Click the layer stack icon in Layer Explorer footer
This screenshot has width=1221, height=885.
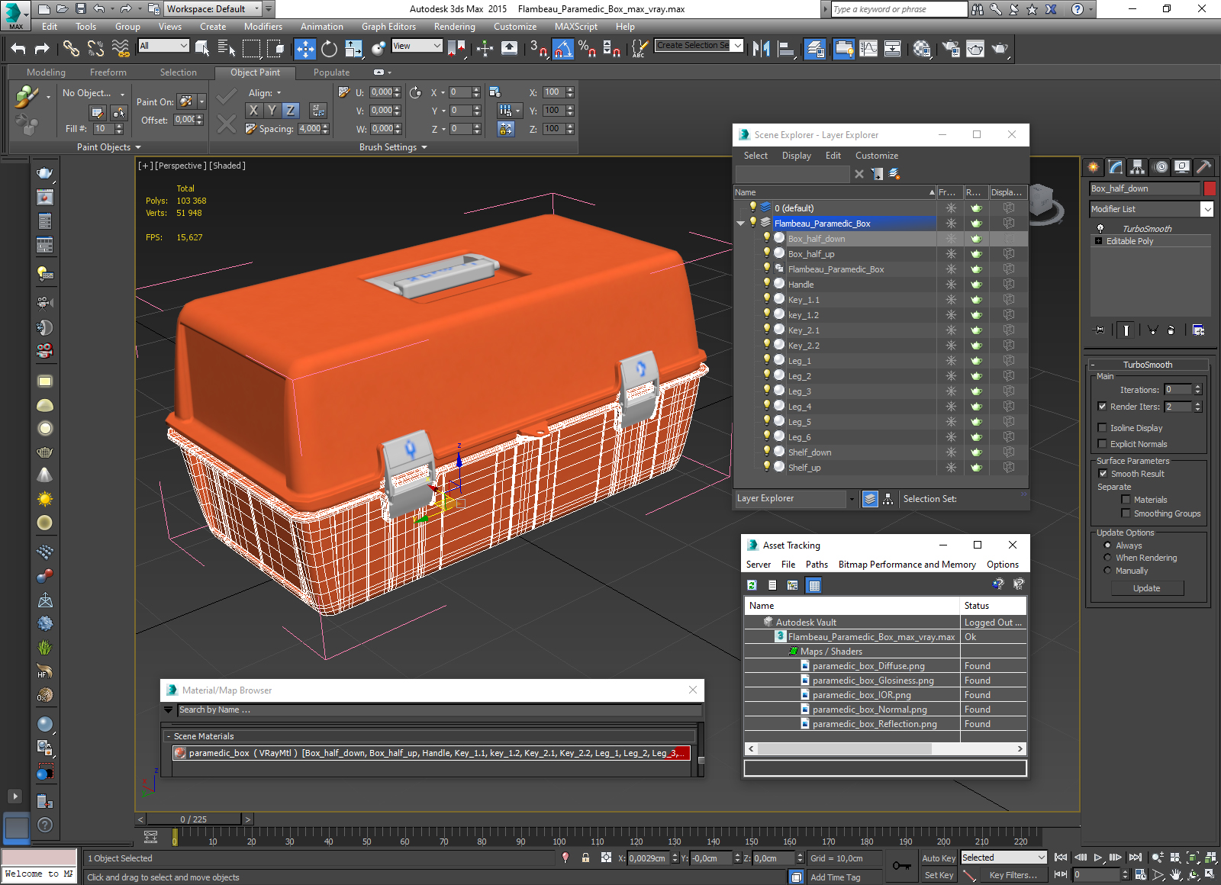click(x=870, y=499)
